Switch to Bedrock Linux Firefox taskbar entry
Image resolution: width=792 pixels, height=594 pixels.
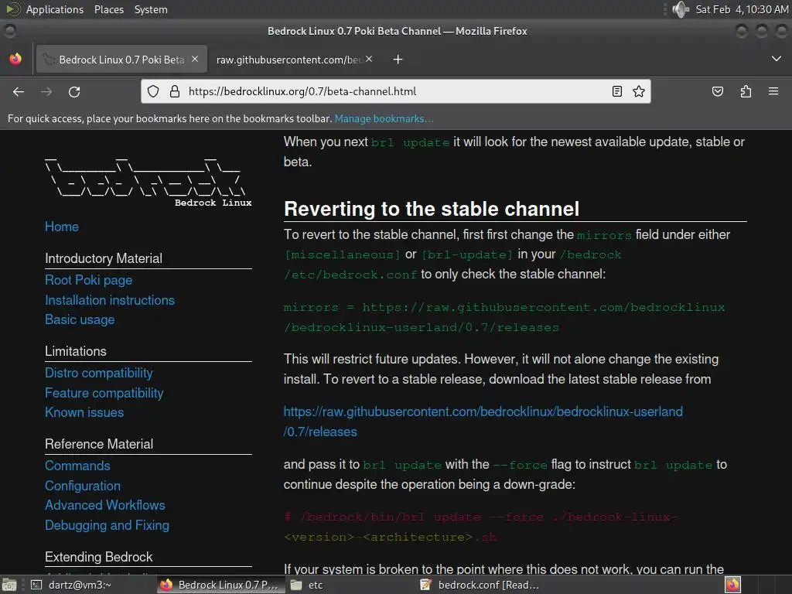[x=220, y=585]
